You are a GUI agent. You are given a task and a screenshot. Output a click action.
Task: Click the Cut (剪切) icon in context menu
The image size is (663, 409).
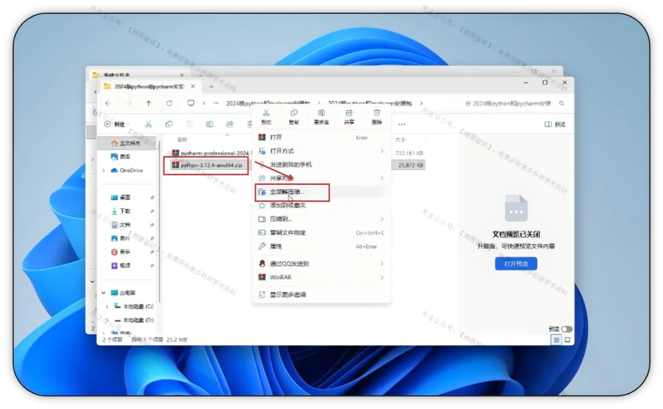coord(266,113)
